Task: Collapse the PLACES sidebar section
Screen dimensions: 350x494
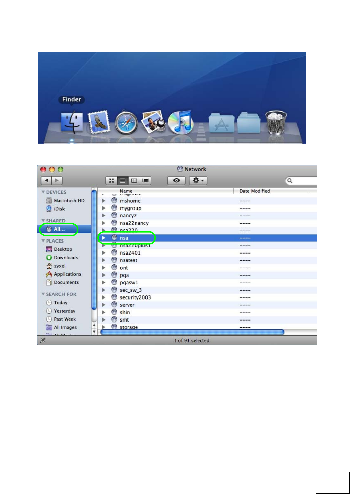Action: point(43,241)
